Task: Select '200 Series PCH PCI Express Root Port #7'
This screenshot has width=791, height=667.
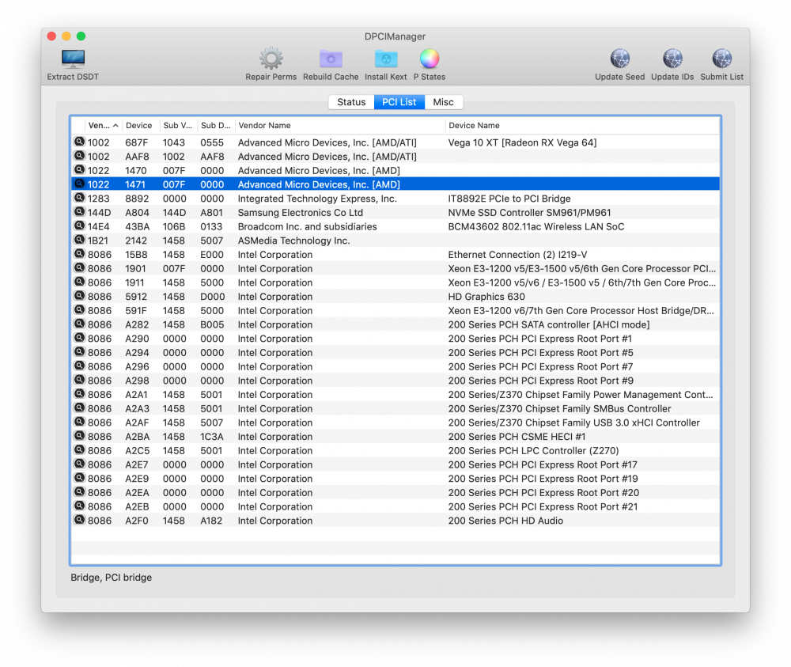Action: [540, 367]
